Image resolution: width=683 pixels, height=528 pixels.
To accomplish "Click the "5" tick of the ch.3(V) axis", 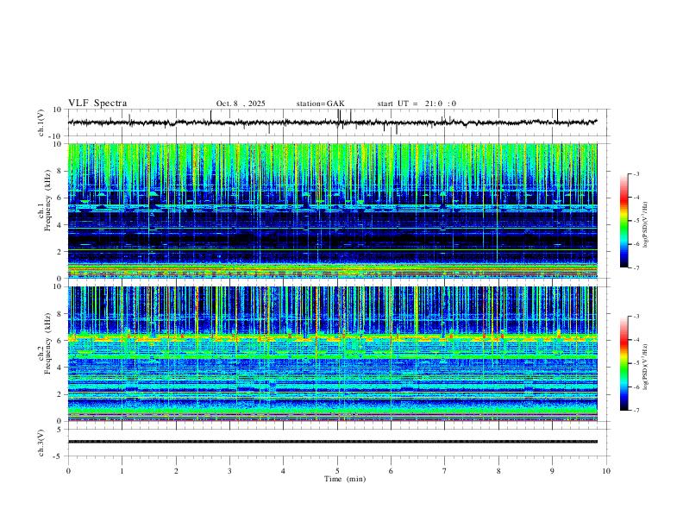I will pyautogui.click(x=60, y=430).
